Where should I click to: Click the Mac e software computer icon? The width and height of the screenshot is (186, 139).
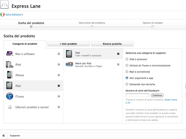9,54
